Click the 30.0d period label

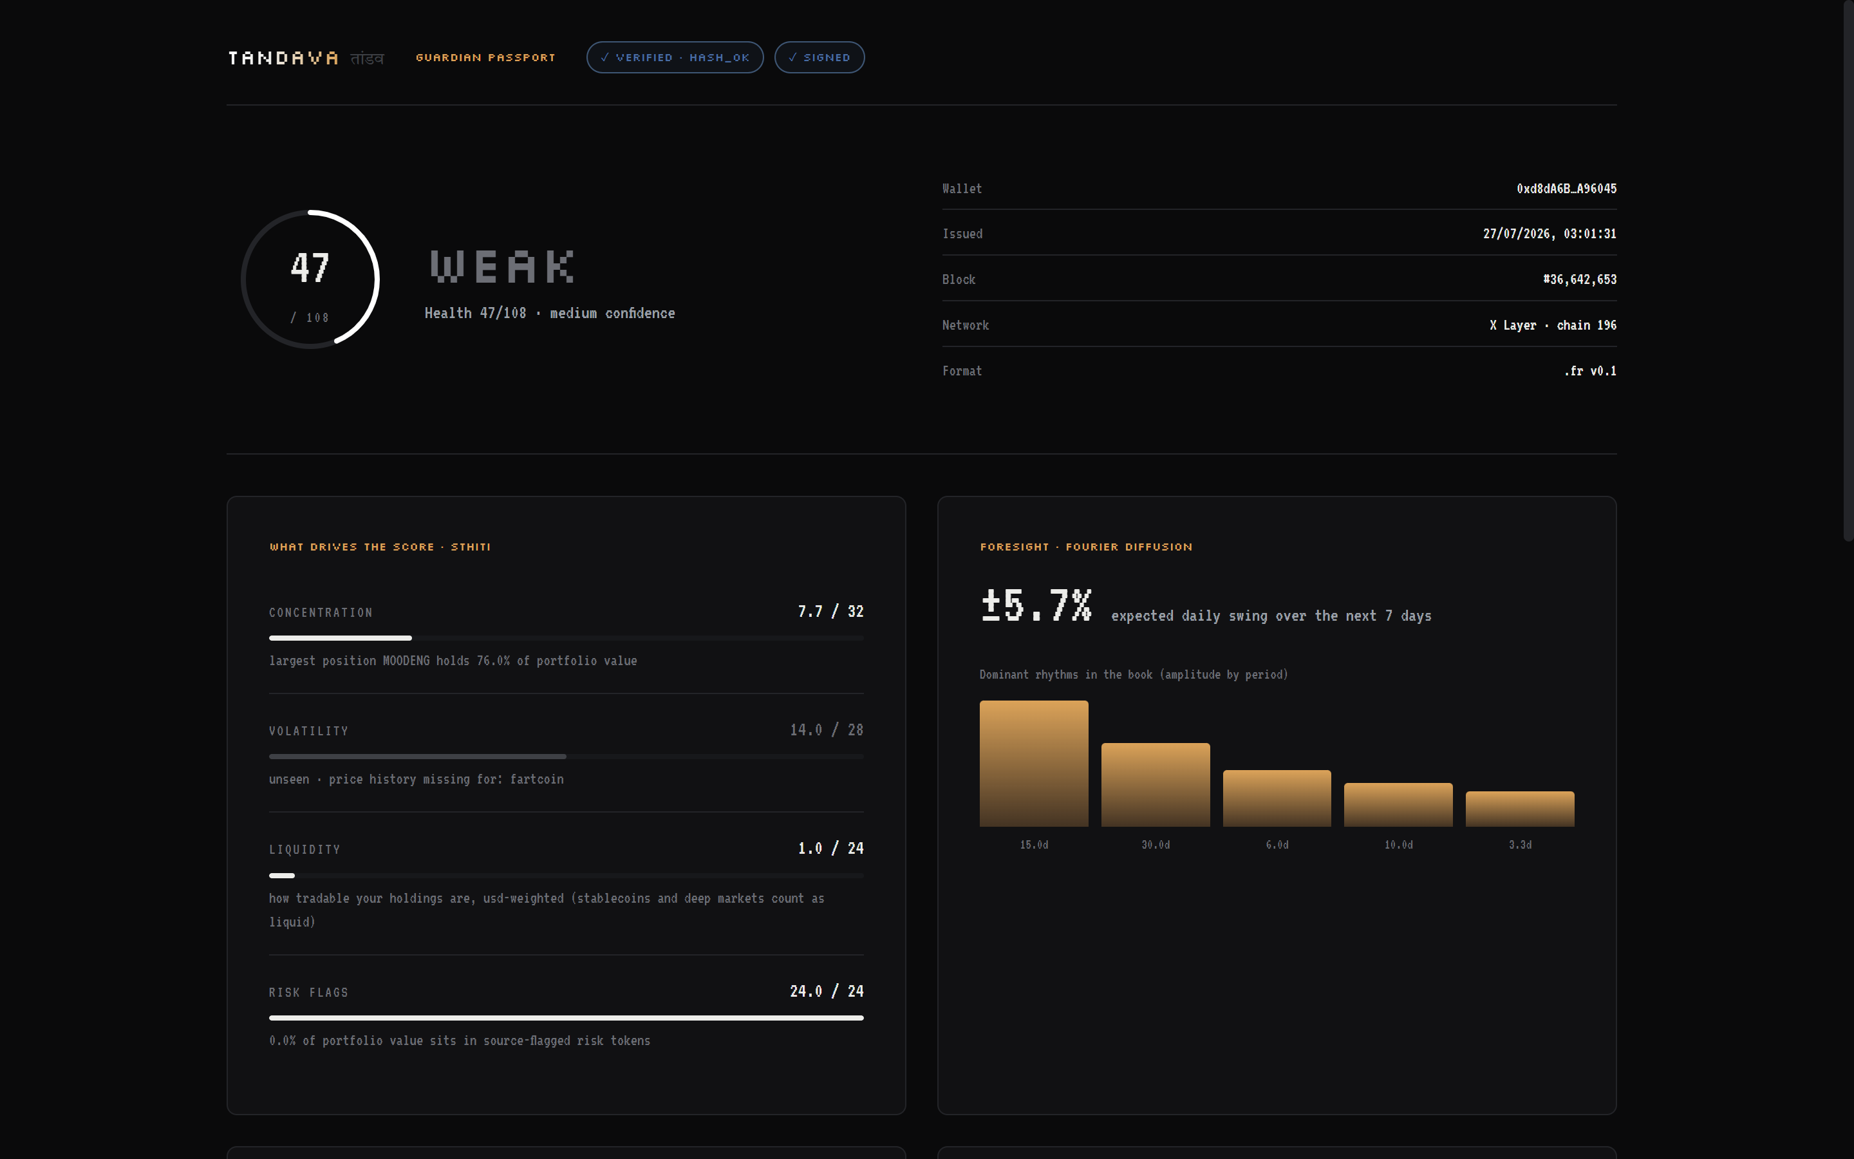tap(1156, 845)
